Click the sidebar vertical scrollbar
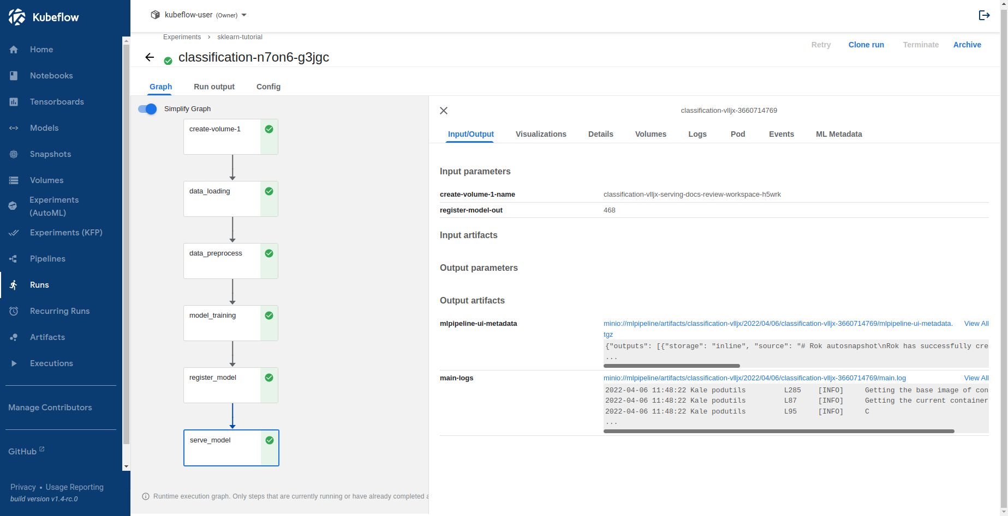 pos(126,244)
